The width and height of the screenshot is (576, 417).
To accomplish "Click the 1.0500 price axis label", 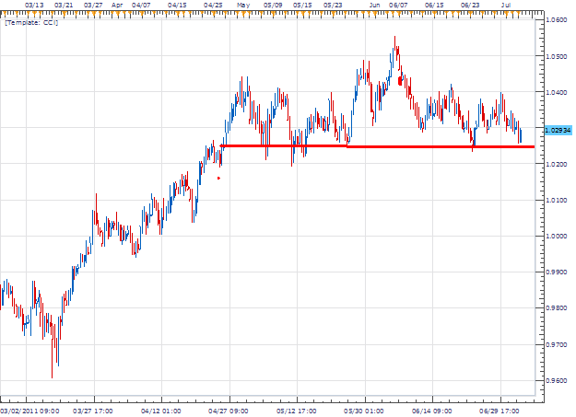I will (557, 56).
